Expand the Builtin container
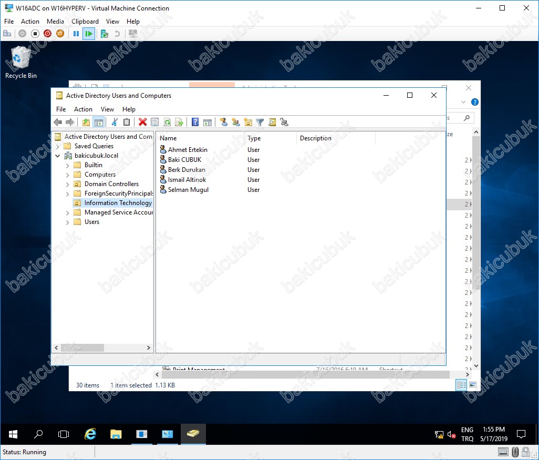Screen dimensions: 539x460 tap(67, 166)
